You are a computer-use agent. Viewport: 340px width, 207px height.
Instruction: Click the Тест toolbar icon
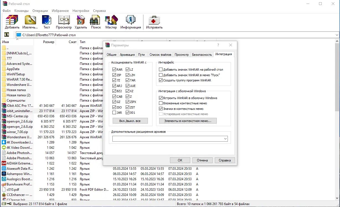[47, 20]
